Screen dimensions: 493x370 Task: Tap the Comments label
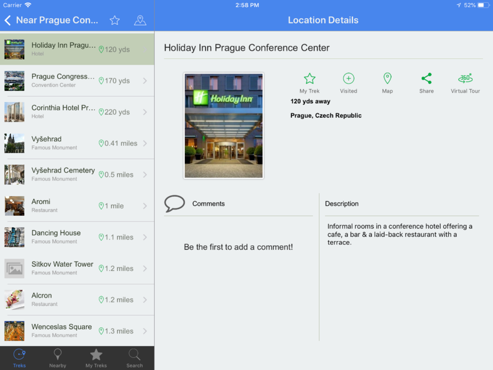point(209,204)
